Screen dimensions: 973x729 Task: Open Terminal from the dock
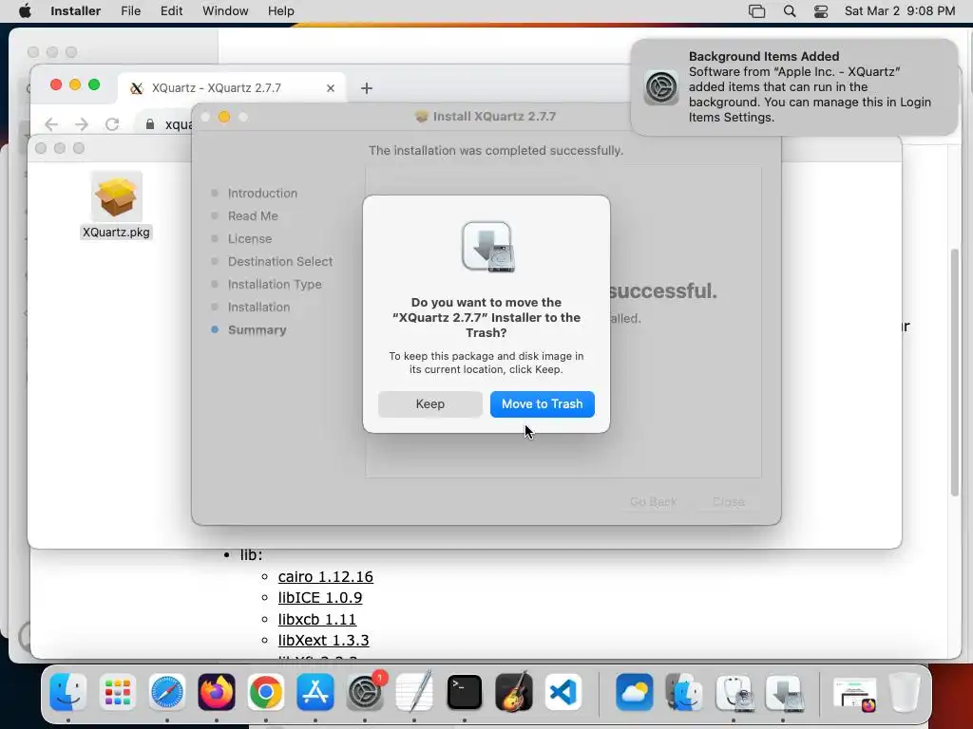(x=464, y=692)
